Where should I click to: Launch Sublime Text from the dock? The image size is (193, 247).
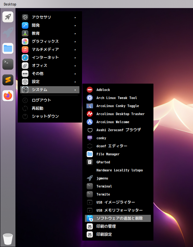[x=8, y=80]
